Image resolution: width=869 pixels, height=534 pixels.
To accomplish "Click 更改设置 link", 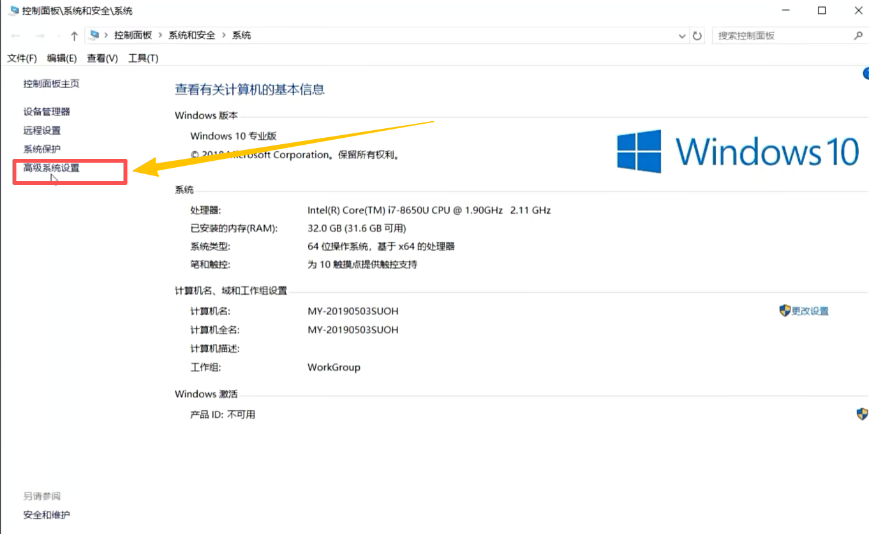I will click(810, 311).
